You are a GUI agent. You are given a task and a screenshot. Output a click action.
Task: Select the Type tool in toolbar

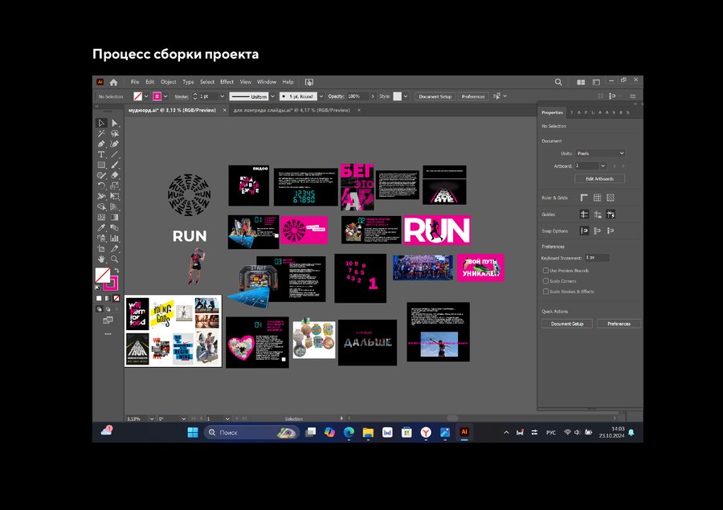click(x=101, y=154)
